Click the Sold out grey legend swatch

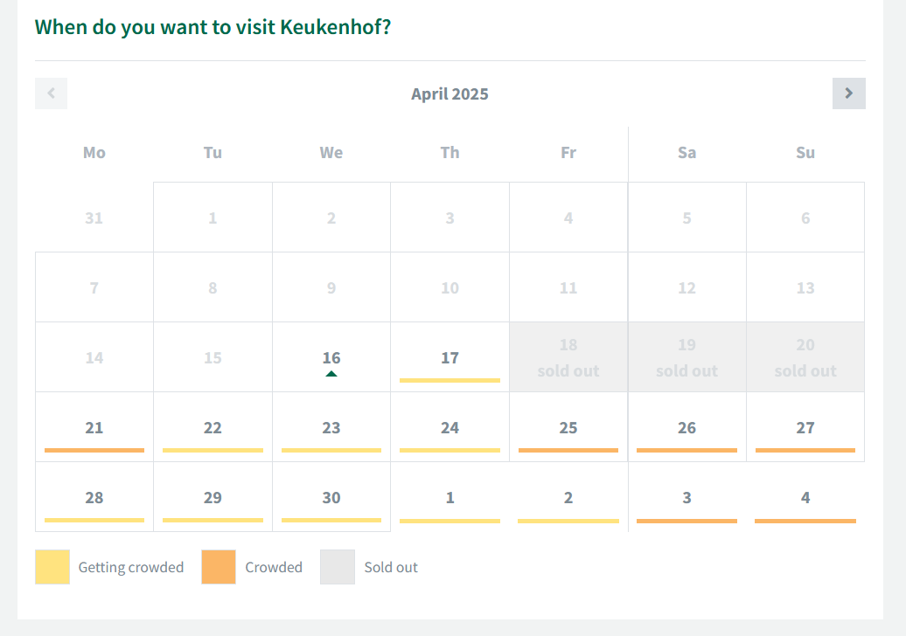tap(338, 567)
